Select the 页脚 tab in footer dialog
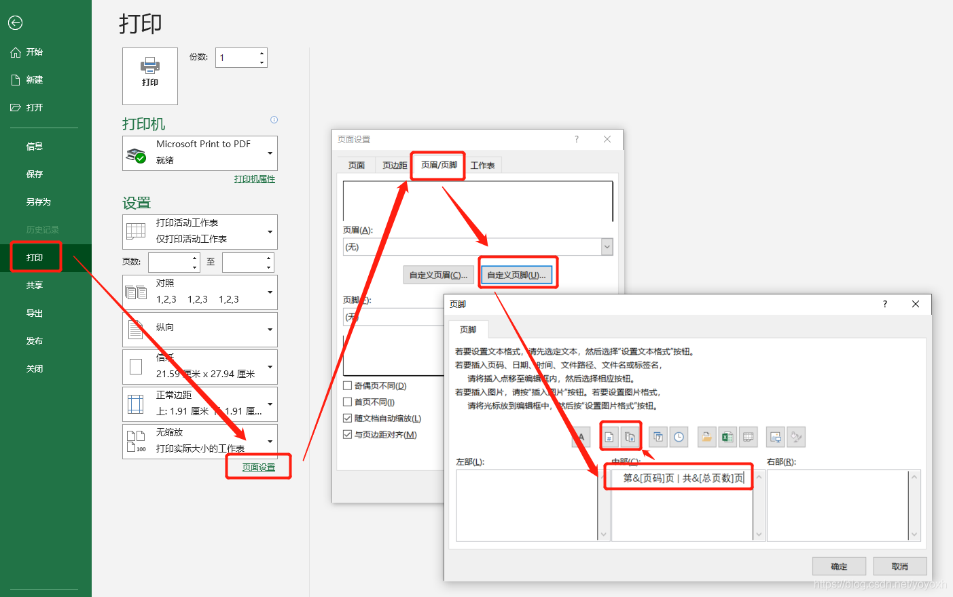 (x=468, y=330)
